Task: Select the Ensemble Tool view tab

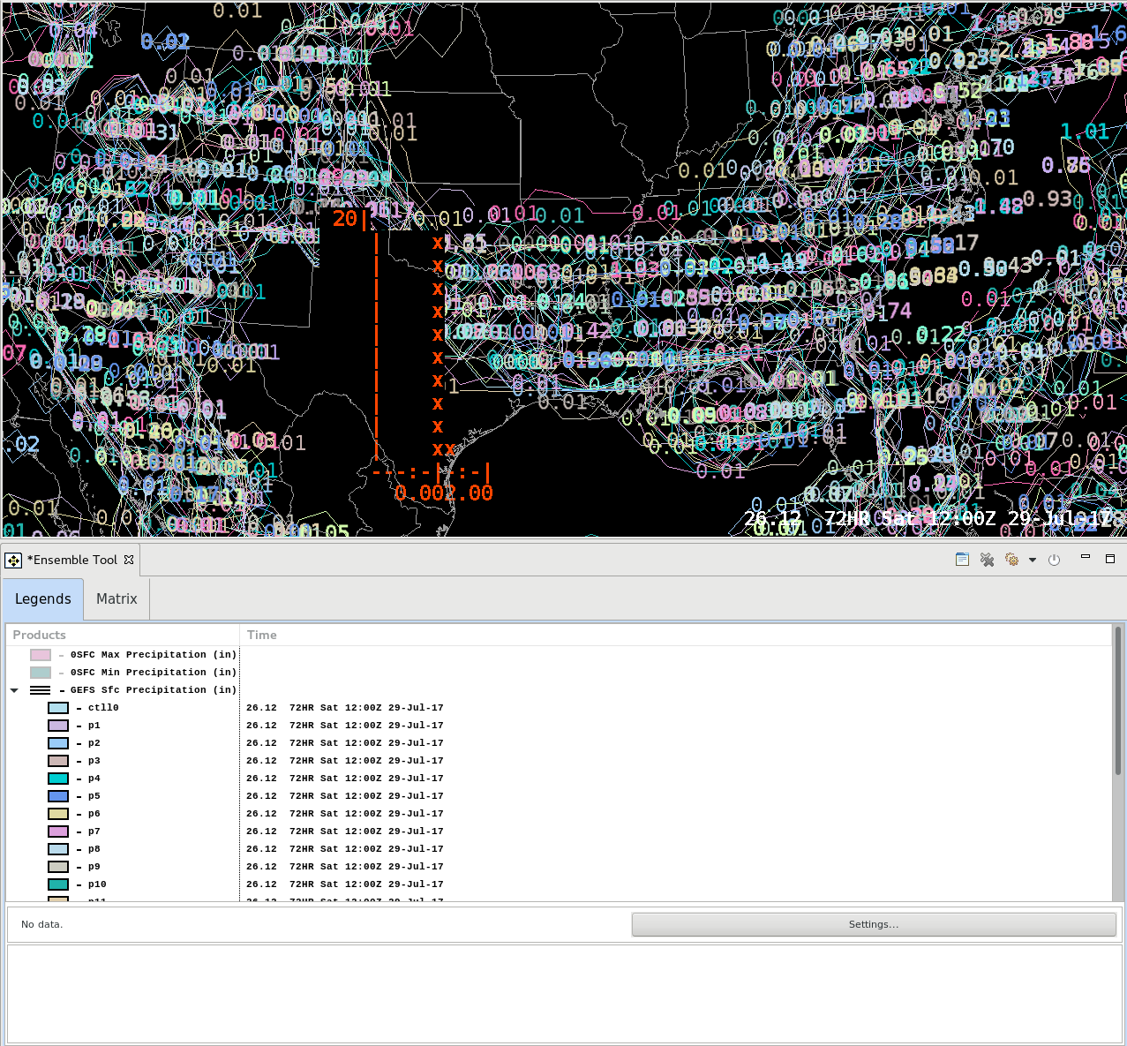Action: (72, 560)
